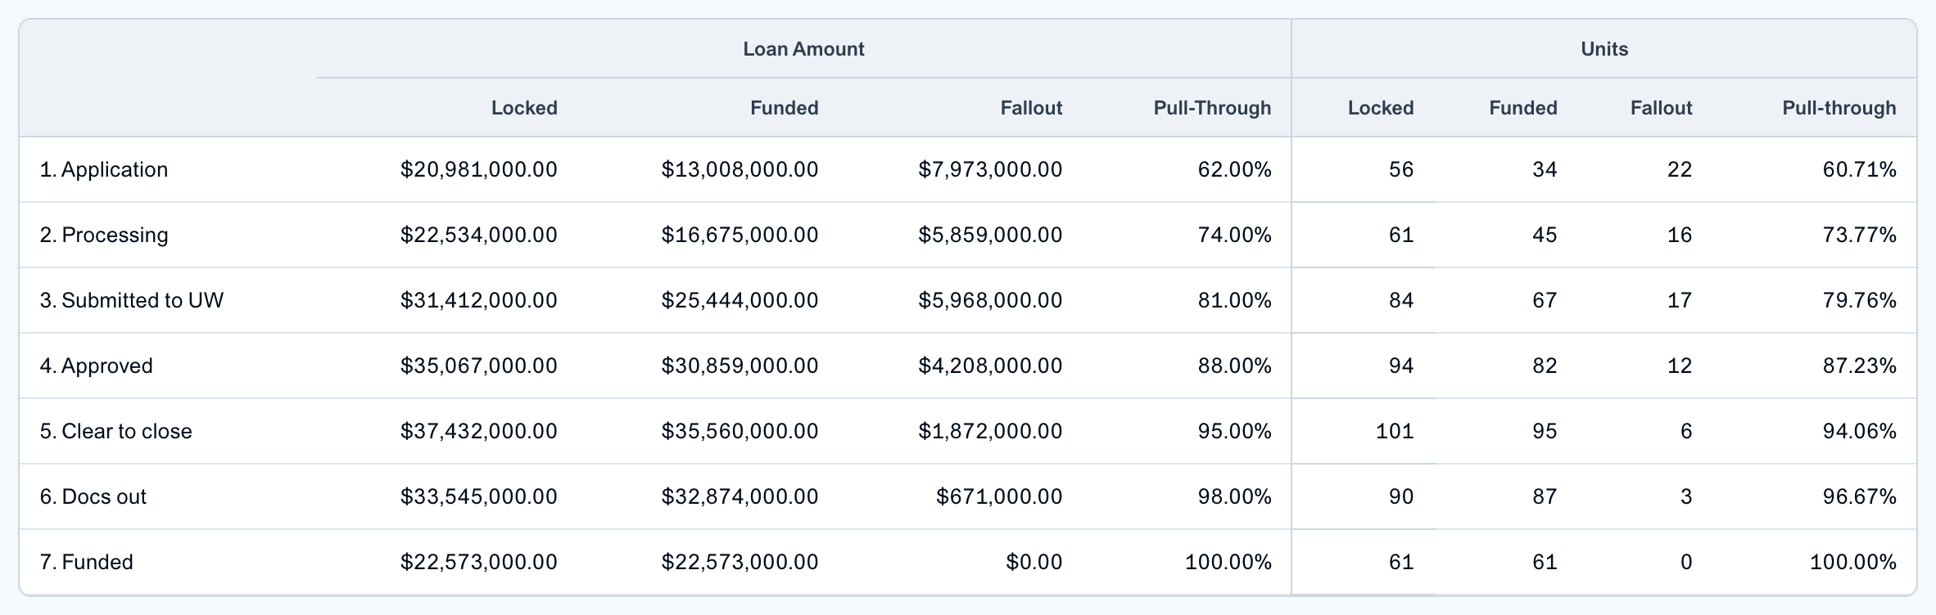
Task: Click the $1,872,000.00 fallout amount
Action: [990, 431]
